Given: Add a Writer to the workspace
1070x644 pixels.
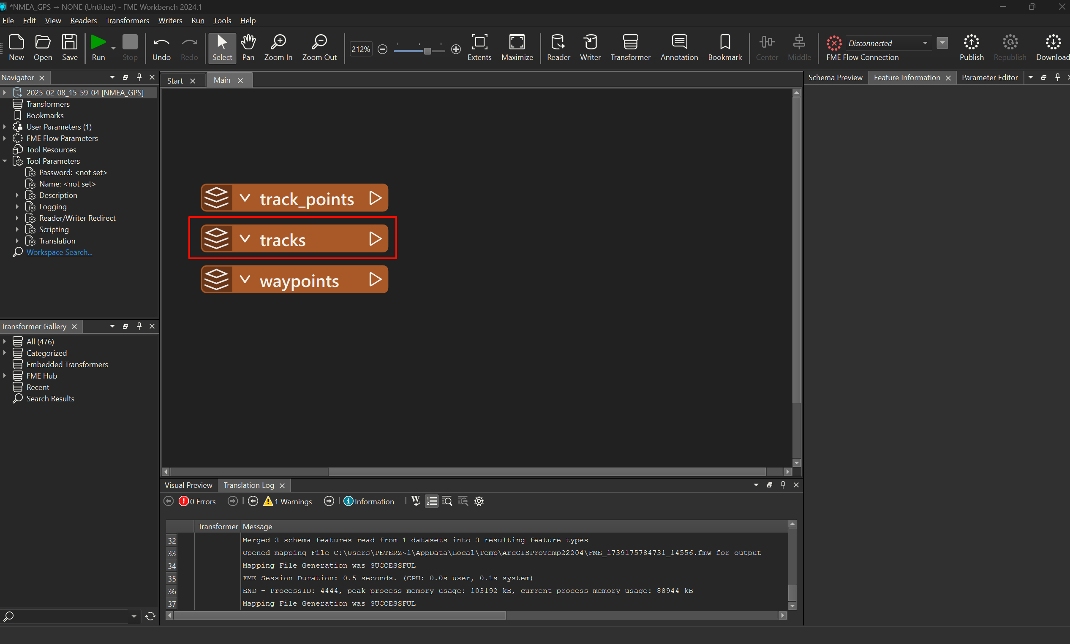Looking at the screenshot, I should point(590,47).
